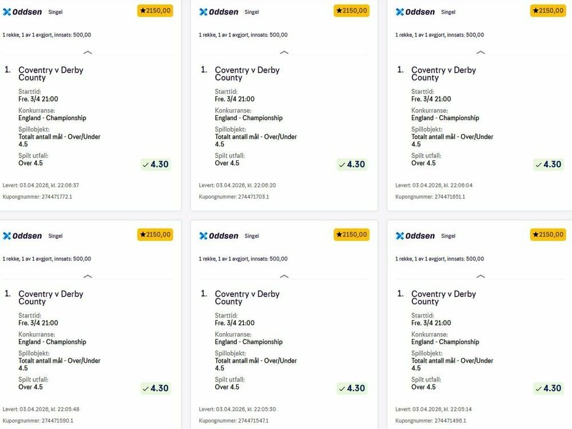Select Singel label on coupon 274471496.1
This screenshot has height=429, width=572.
[448, 236]
